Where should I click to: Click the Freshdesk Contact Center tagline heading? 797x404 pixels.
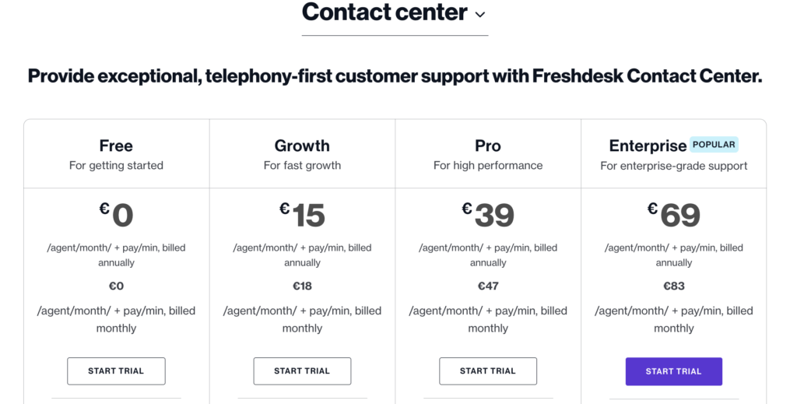click(x=395, y=76)
